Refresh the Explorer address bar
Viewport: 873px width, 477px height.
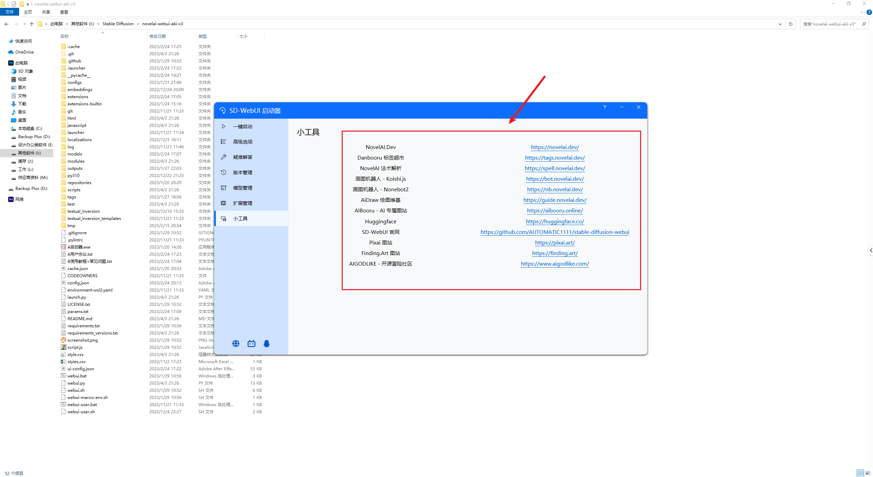790,24
